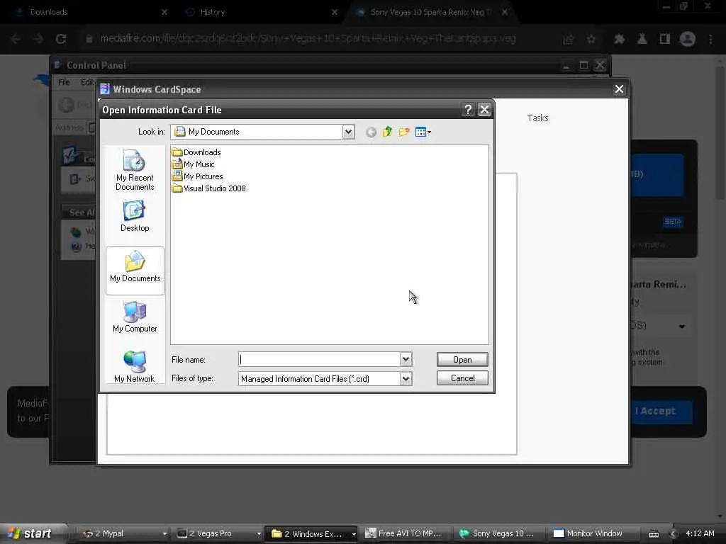
Task: Select My Documents in places bar
Action: click(135, 271)
